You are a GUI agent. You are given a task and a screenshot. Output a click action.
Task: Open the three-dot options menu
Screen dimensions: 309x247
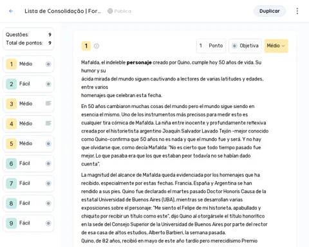(297, 11)
